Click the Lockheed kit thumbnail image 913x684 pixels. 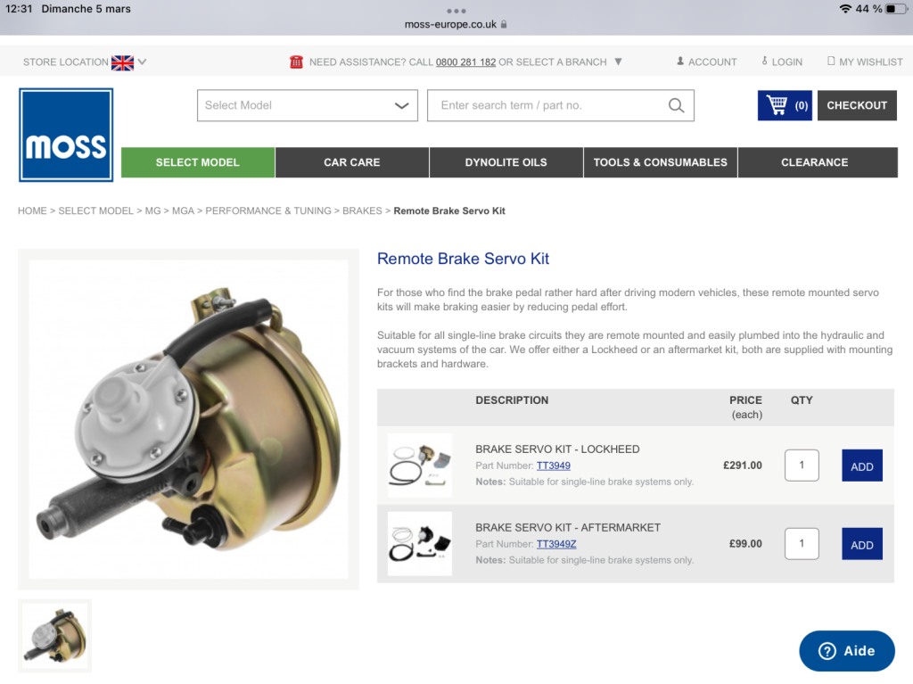coord(420,465)
